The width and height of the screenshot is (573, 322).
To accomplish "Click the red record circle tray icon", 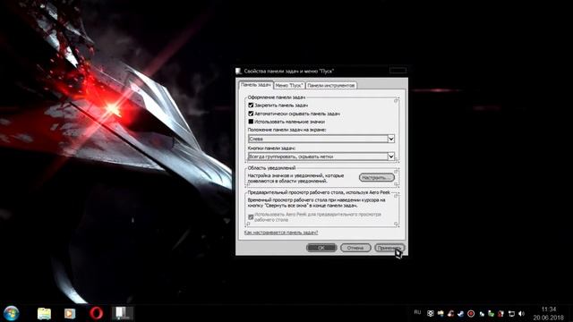I will click(x=471, y=314).
